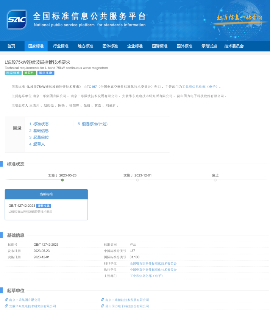Click the 即将实施 tag under the title
270x315 pixels.
coord(46,73)
